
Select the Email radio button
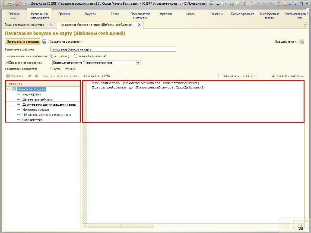(52, 69)
